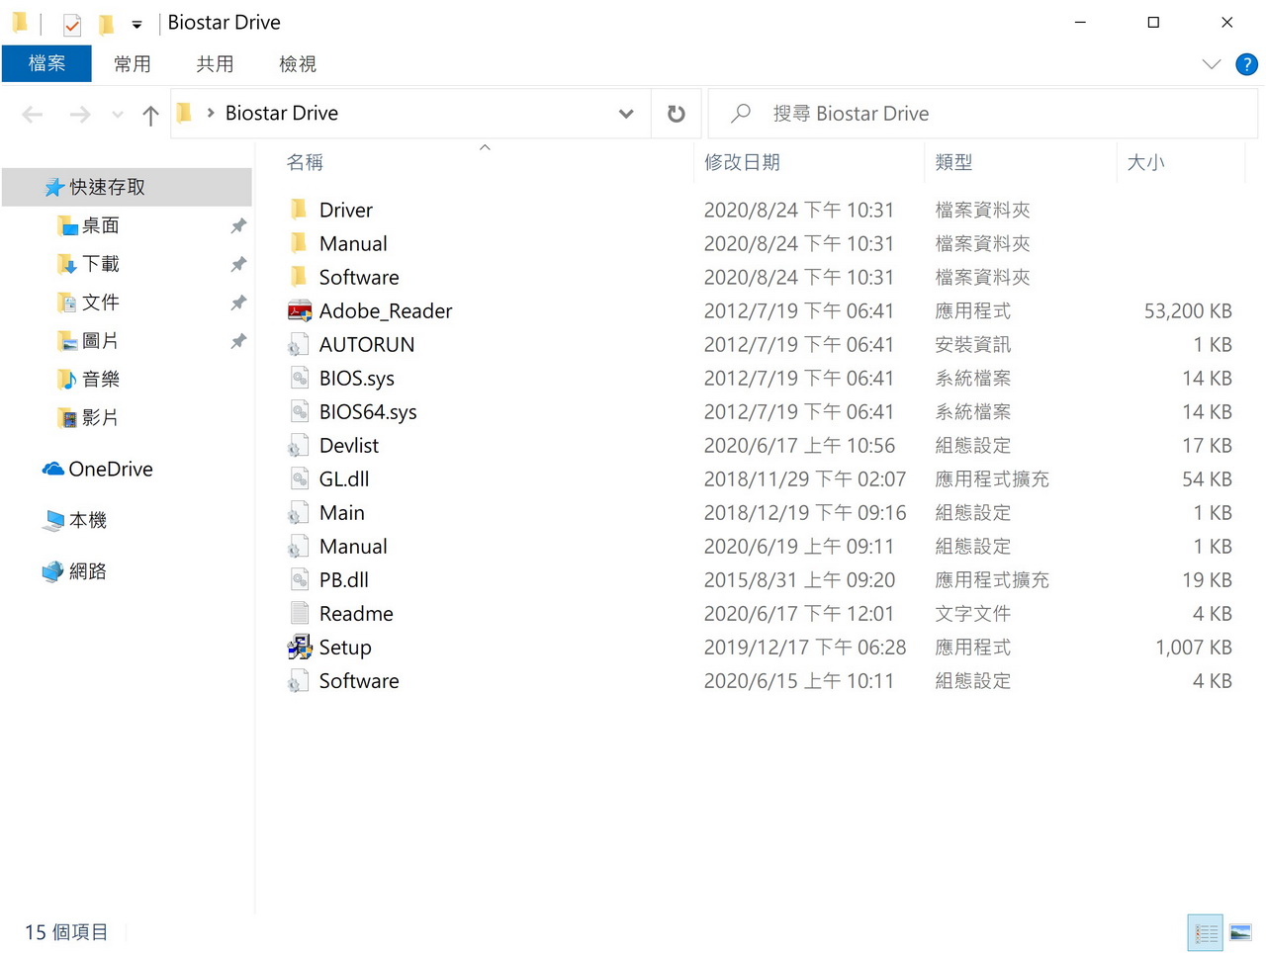This screenshot has width=1266, height=953.
Task: Switch to the 檢視 ribbon tab
Action: coord(298,64)
